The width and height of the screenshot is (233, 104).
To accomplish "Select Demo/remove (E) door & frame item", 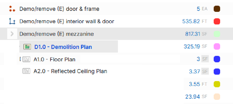I will [x=59, y=9].
